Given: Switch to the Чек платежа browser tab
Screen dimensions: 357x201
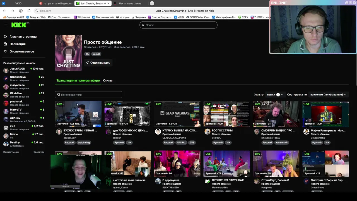Looking at the screenshot, I should point(130,3).
